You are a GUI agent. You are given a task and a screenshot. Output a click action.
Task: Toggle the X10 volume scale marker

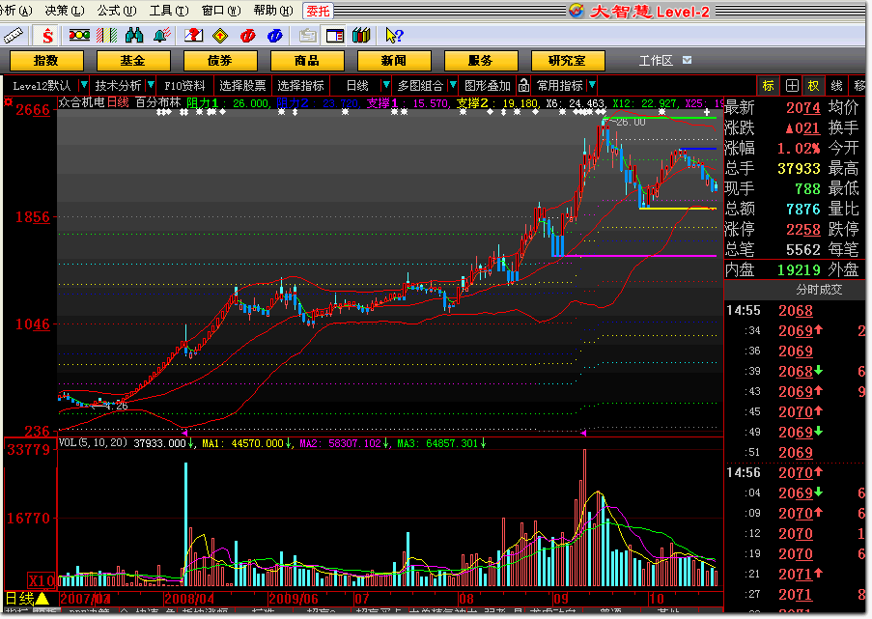click(x=42, y=580)
